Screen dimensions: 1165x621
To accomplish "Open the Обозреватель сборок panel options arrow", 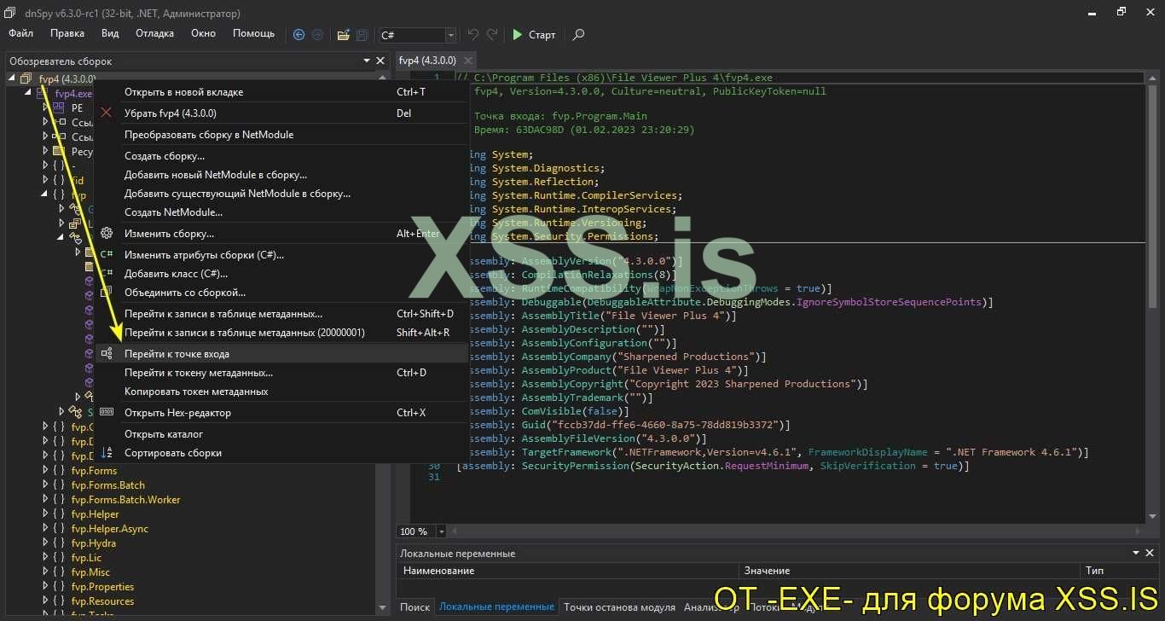I will (x=367, y=61).
